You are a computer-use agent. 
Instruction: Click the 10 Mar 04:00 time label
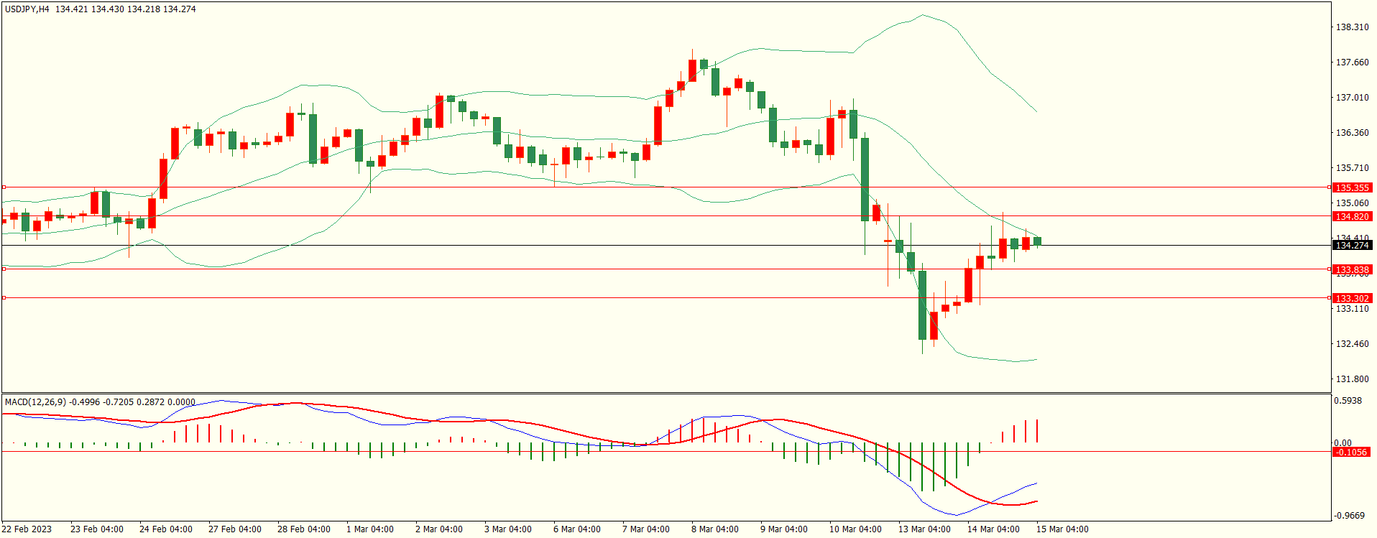point(855,529)
